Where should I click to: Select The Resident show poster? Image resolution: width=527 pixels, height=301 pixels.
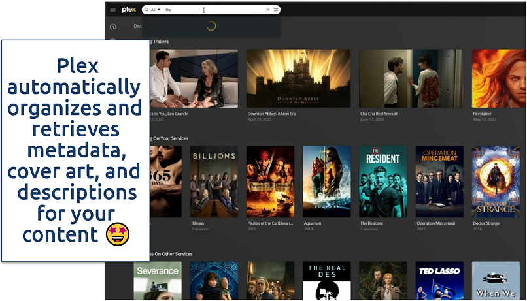pos(382,182)
